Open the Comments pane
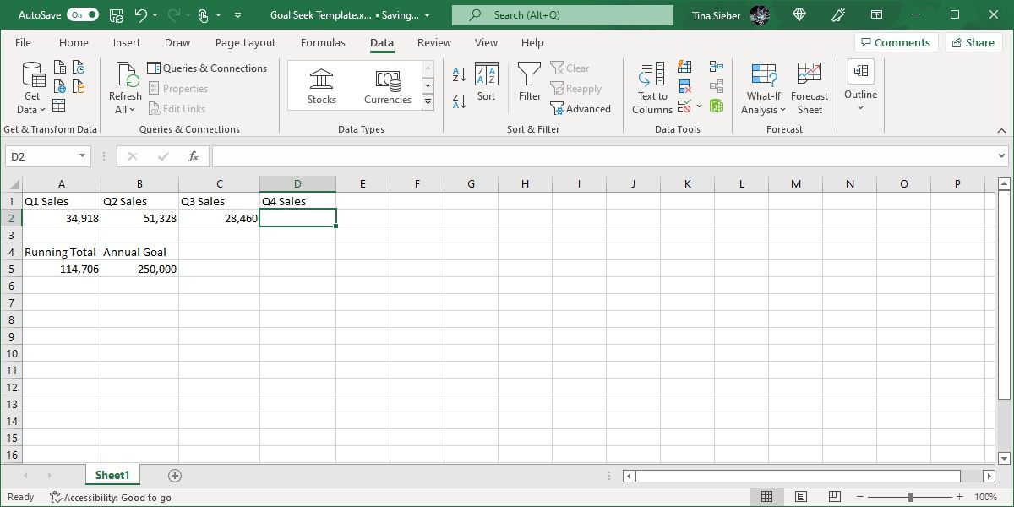This screenshot has width=1014, height=507. click(x=896, y=41)
